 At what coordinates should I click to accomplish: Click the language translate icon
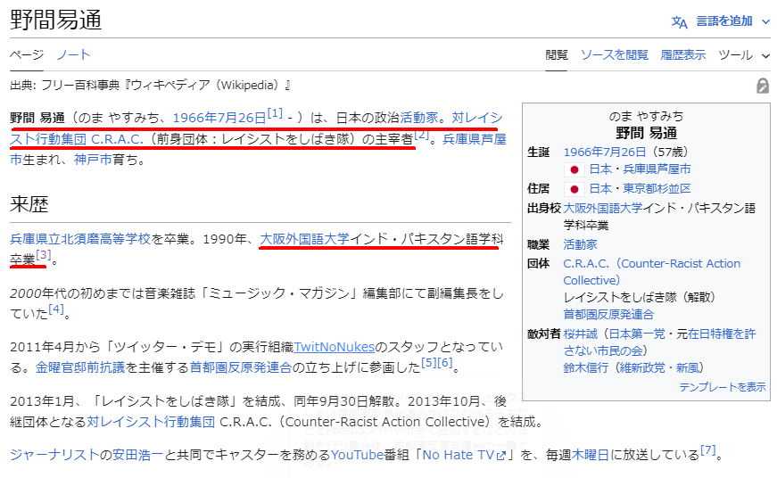[680, 21]
